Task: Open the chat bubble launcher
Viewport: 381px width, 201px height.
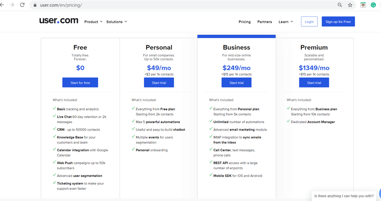Action: click(x=379, y=194)
